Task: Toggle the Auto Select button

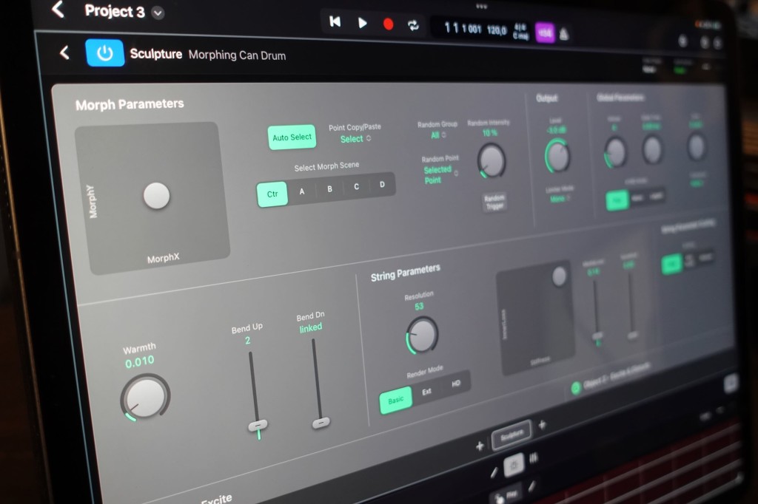Action: pos(292,137)
